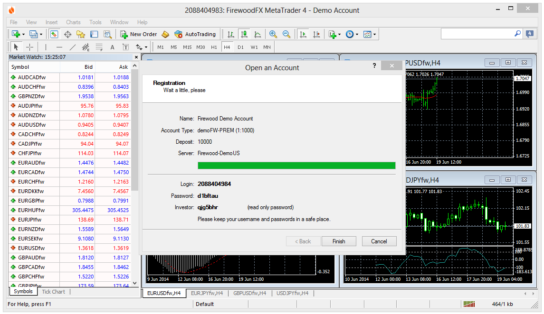The width and height of the screenshot is (544, 314).
Task: Click the Zoom Out magnifier icon
Action: 286,34
